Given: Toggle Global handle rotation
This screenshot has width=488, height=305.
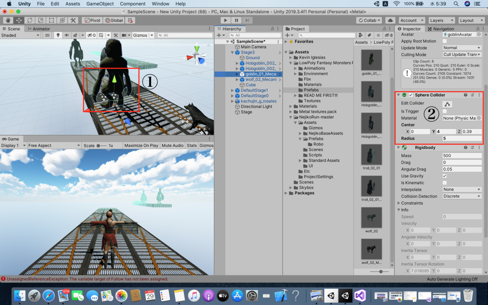Looking at the screenshot, I should pyautogui.click(x=114, y=20).
